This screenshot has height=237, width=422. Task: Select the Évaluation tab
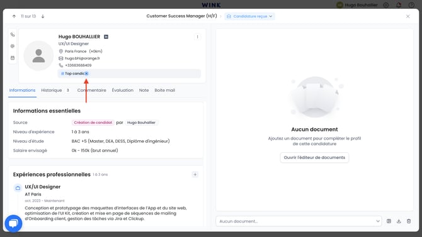tap(122, 91)
